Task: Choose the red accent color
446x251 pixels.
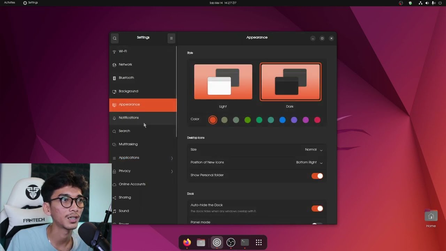Action: (317, 120)
